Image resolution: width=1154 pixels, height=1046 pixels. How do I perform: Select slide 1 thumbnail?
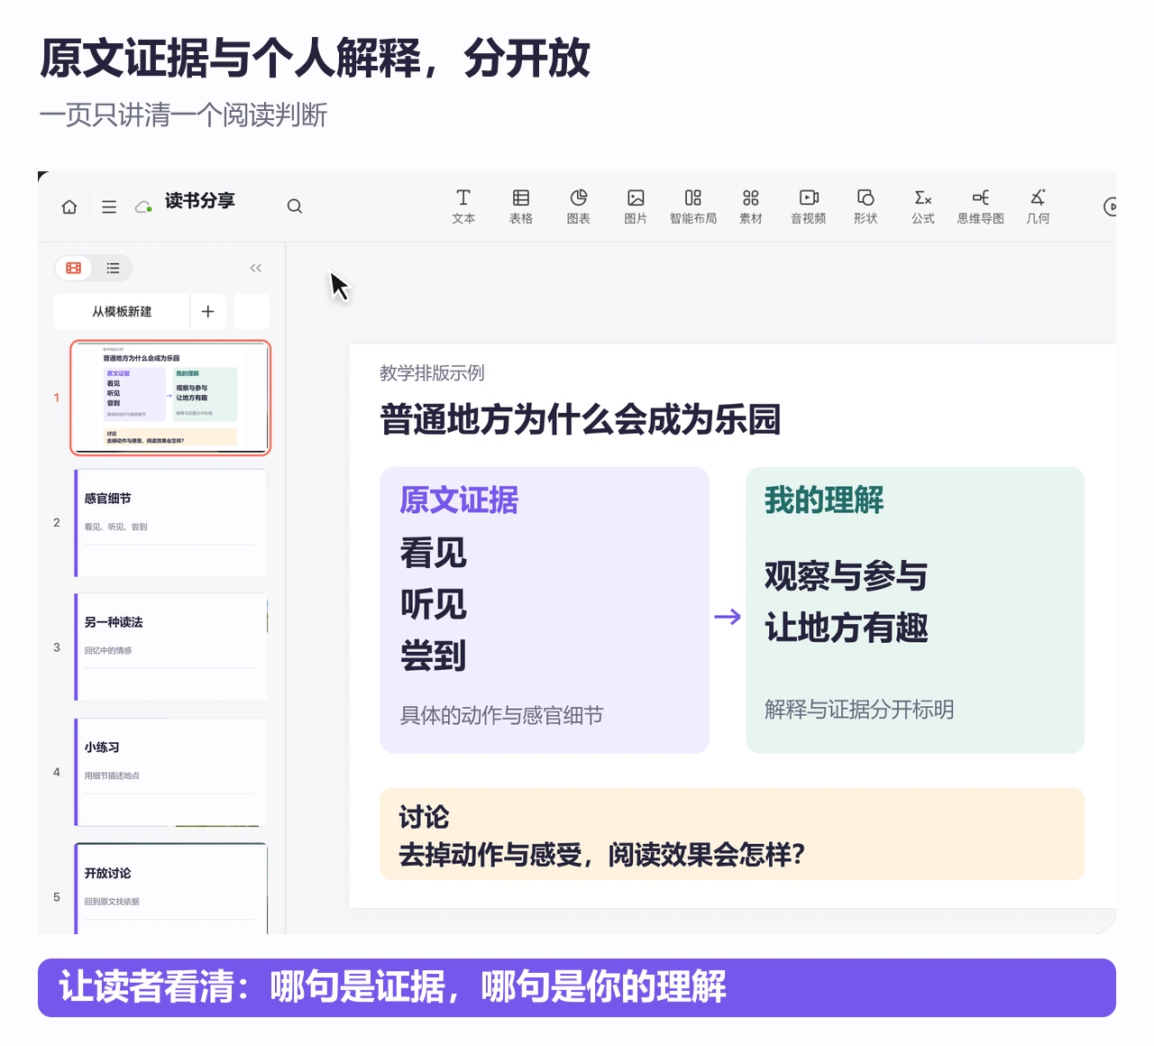point(170,398)
